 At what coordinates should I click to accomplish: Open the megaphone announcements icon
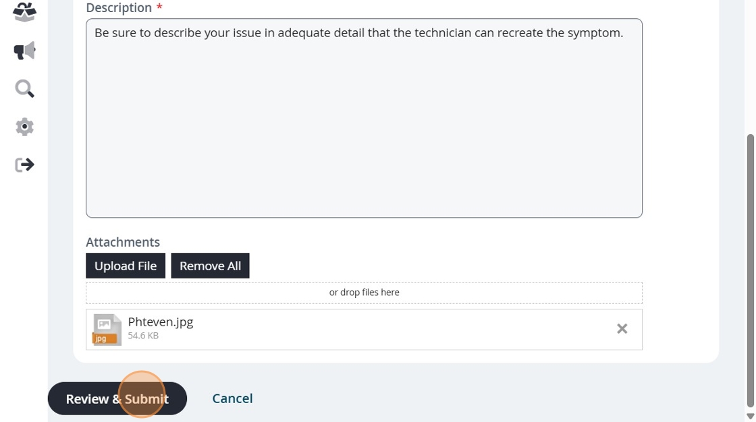pyautogui.click(x=24, y=51)
